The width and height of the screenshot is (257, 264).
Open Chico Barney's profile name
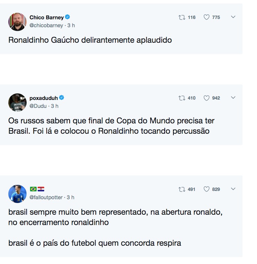(47, 17)
